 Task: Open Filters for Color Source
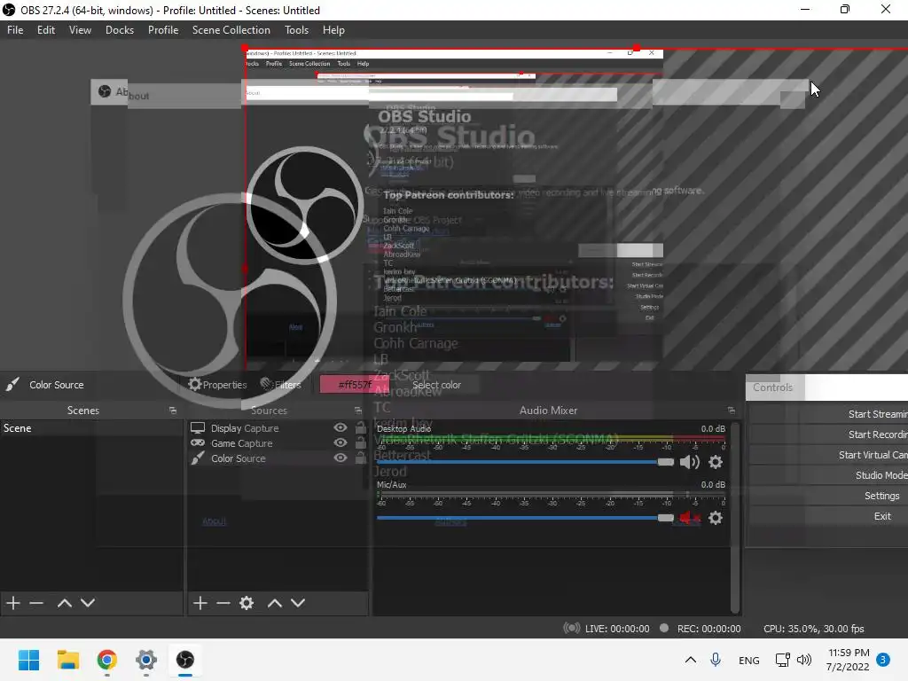pyautogui.click(x=281, y=385)
